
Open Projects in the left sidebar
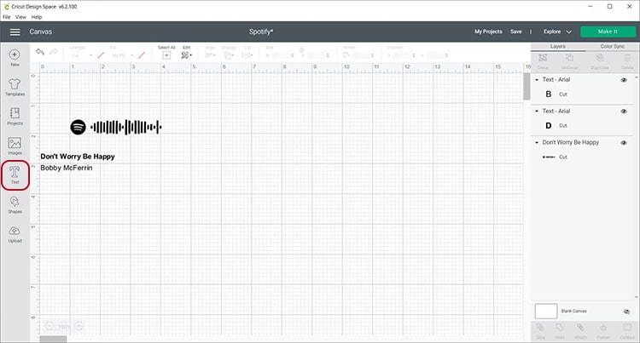click(15, 117)
